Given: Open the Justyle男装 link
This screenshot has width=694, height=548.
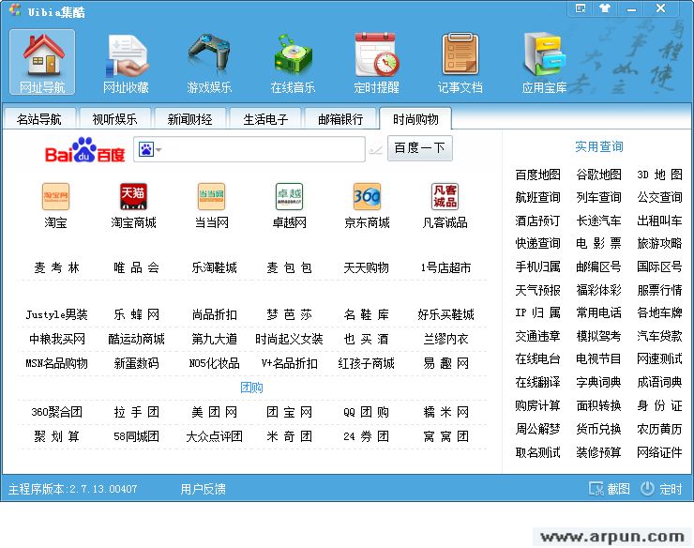Looking at the screenshot, I should (x=56, y=314).
